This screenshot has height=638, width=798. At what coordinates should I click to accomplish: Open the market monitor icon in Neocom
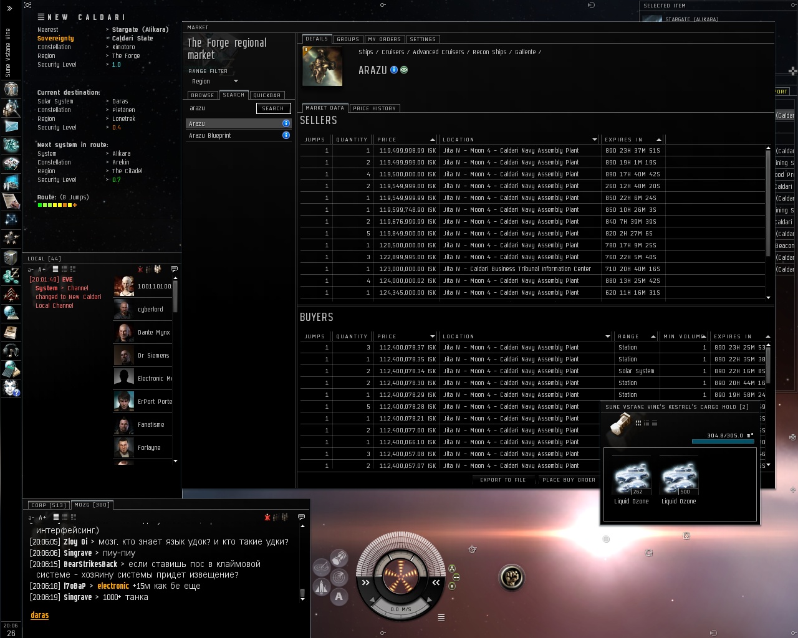pos(11,183)
